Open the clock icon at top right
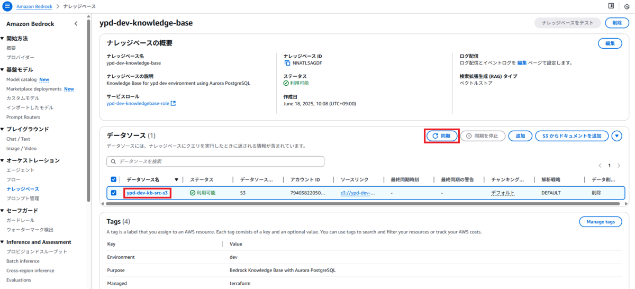Image resolution: width=635 pixels, height=289 pixels. (x=627, y=6)
